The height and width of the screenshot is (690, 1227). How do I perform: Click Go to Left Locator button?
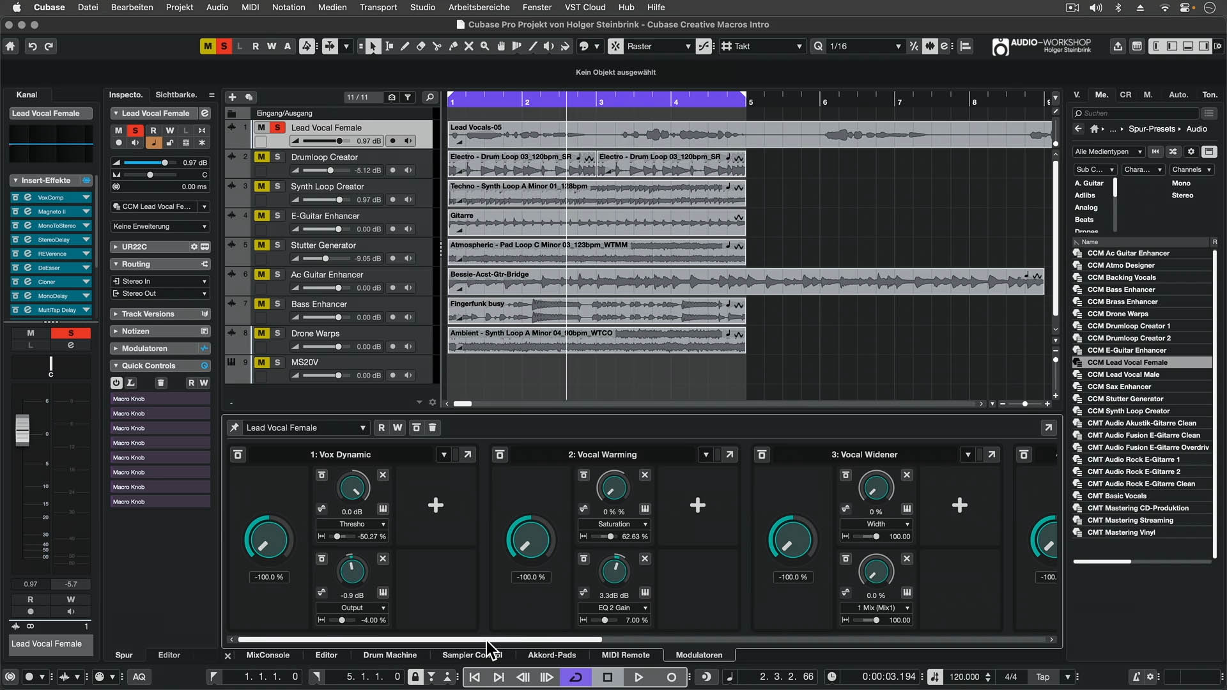[475, 677]
